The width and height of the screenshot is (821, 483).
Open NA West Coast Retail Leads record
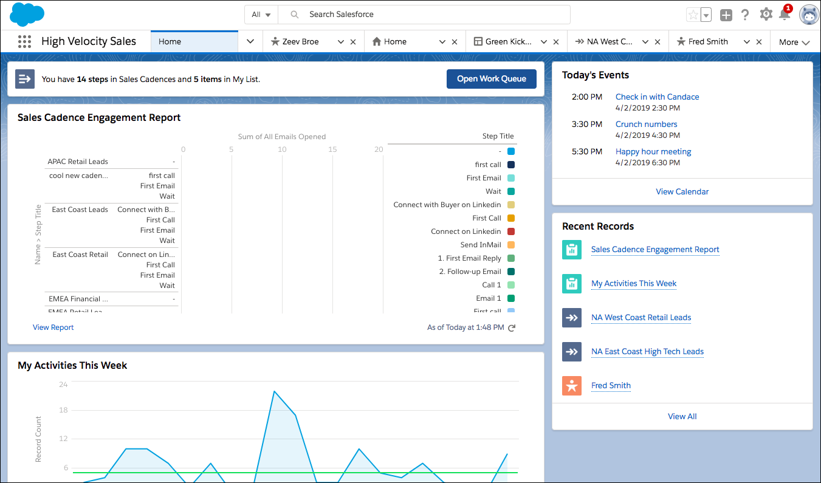[641, 317]
